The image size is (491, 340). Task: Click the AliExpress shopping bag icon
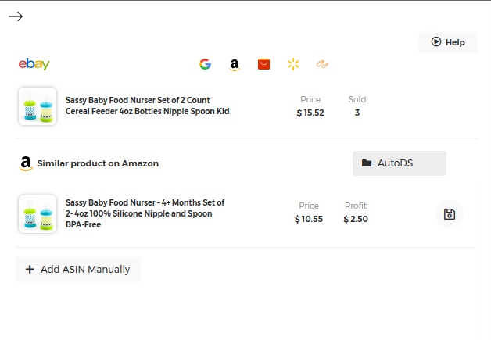point(263,64)
